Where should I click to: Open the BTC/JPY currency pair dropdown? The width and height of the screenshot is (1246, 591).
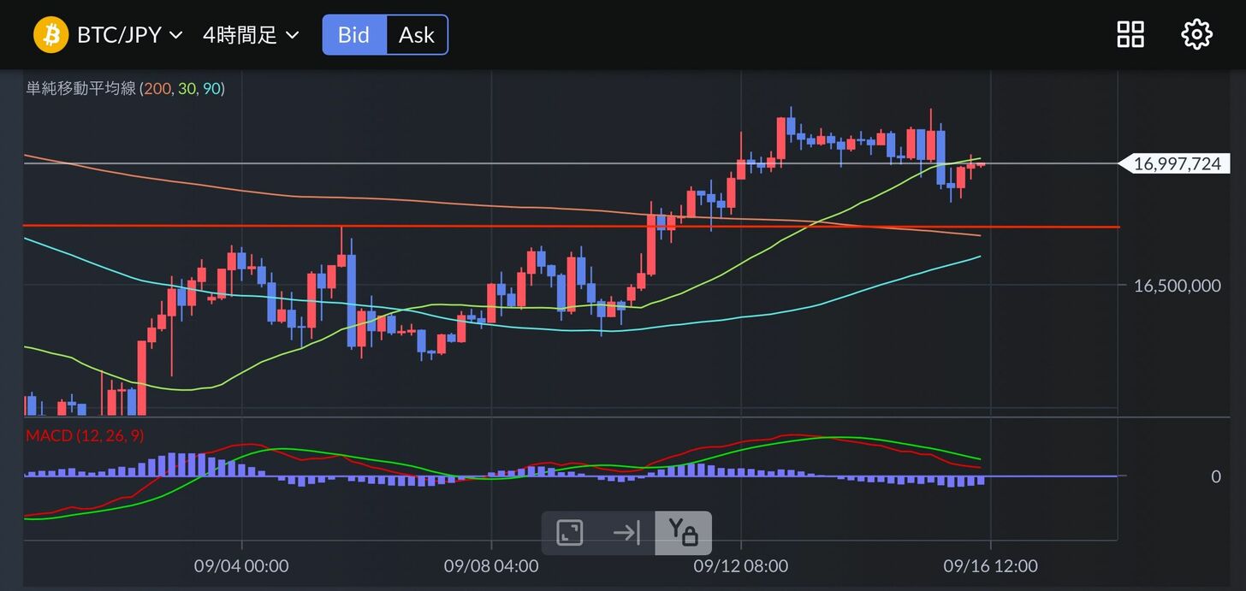click(x=129, y=35)
